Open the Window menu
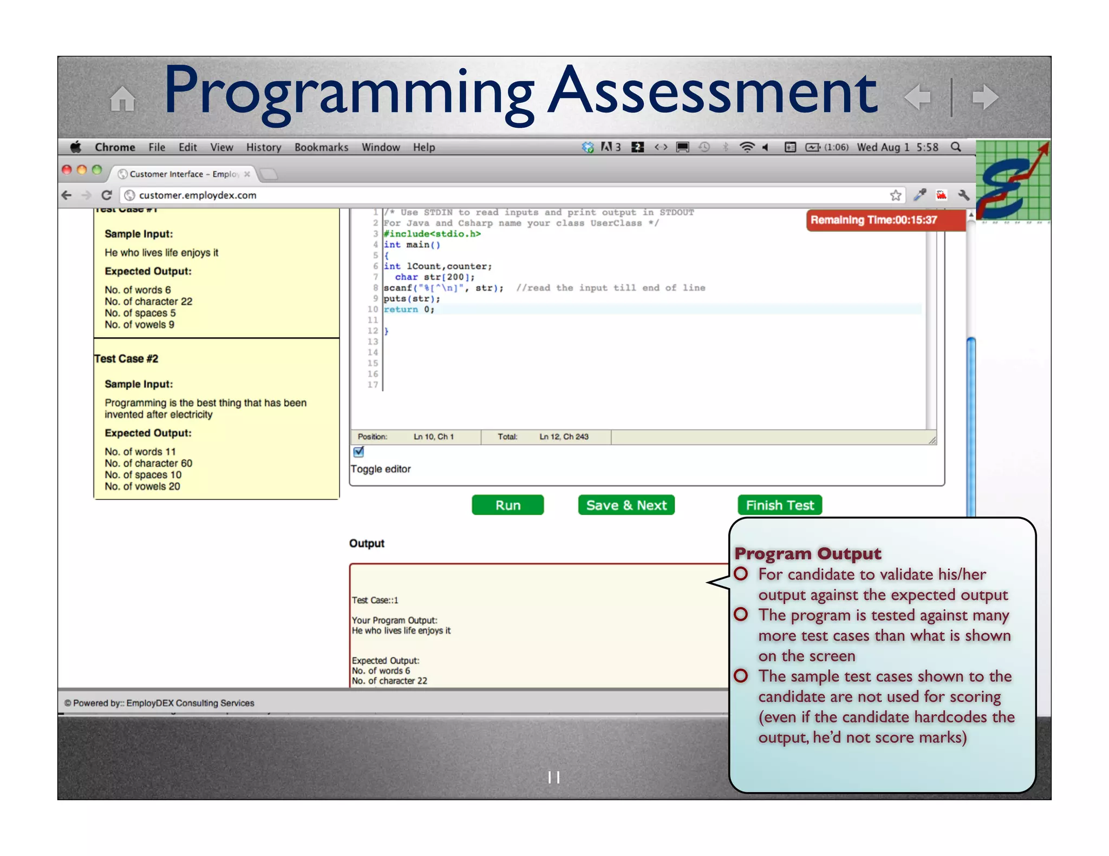Viewport: 1109px width, 856px height. (381, 147)
